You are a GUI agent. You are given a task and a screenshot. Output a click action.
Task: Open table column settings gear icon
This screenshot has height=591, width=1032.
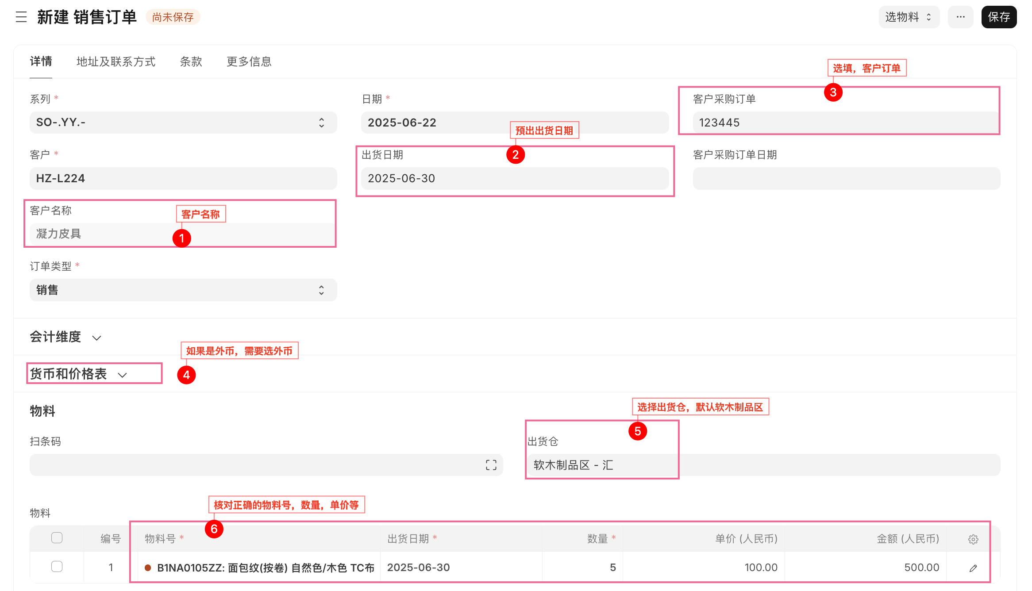[973, 539]
